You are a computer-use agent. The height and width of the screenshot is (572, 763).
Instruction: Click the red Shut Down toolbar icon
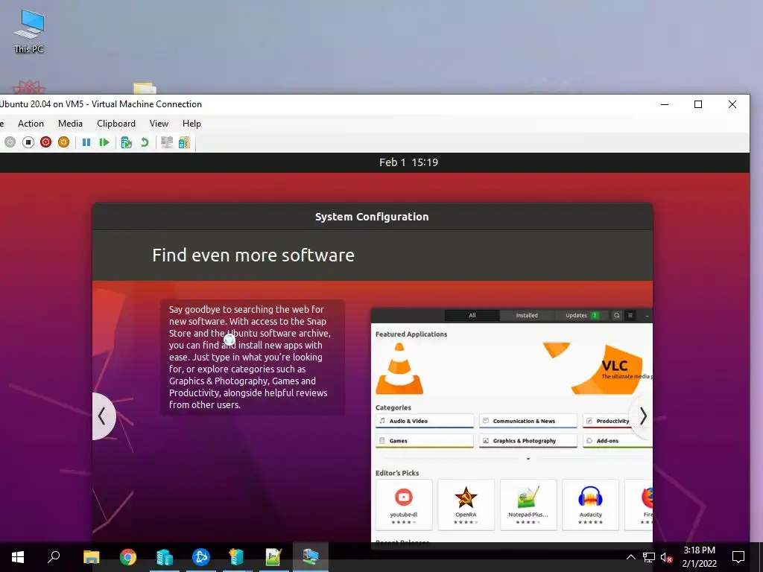point(45,142)
